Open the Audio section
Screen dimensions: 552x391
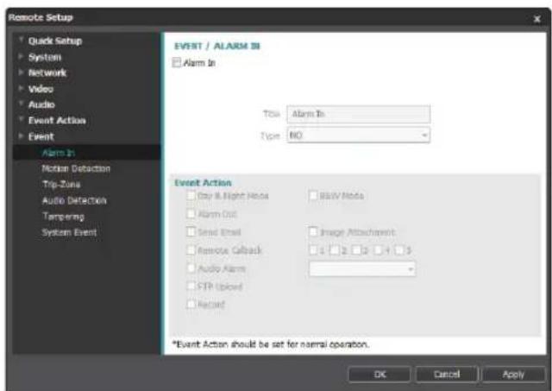pyautogui.click(x=41, y=104)
